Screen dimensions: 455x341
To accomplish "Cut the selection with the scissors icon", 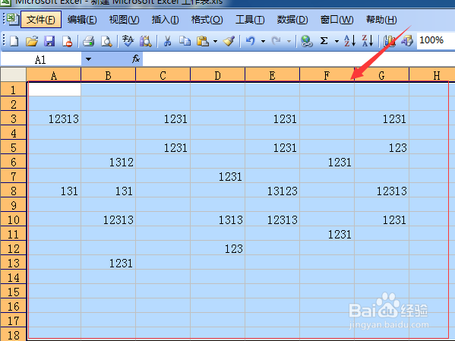I will [x=167, y=41].
